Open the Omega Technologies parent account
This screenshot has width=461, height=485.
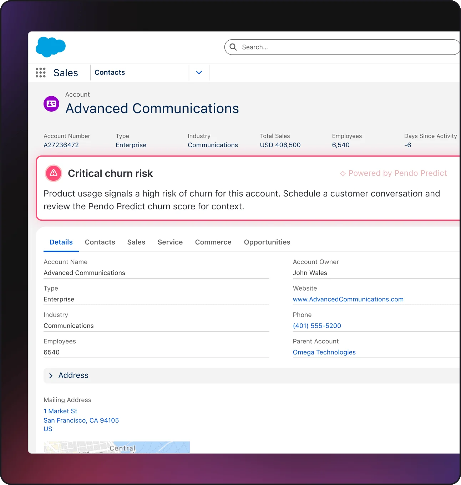(x=324, y=352)
